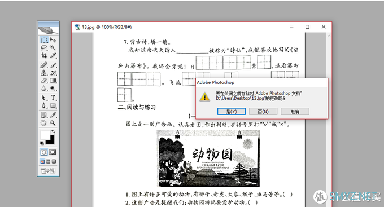Select the History Brush tool
Image resolution: width=384 pixels, height=207 pixels.
53,73
